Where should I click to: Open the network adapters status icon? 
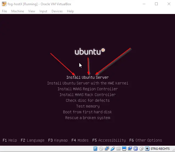(107, 148)
